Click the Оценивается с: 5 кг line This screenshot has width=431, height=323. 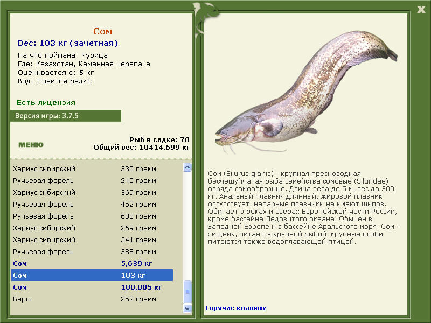(x=56, y=73)
